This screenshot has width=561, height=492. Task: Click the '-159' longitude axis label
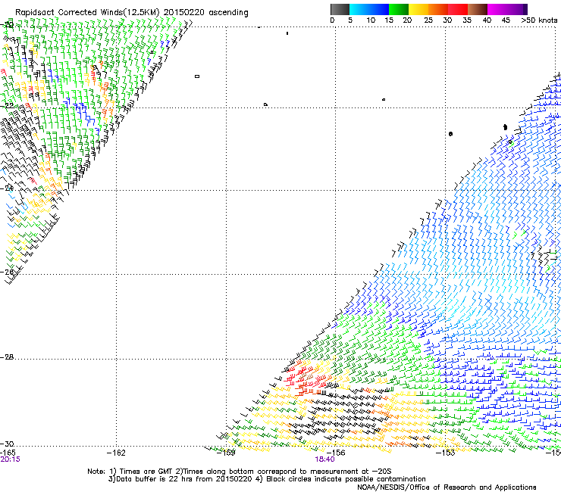pyautogui.click(x=227, y=453)
